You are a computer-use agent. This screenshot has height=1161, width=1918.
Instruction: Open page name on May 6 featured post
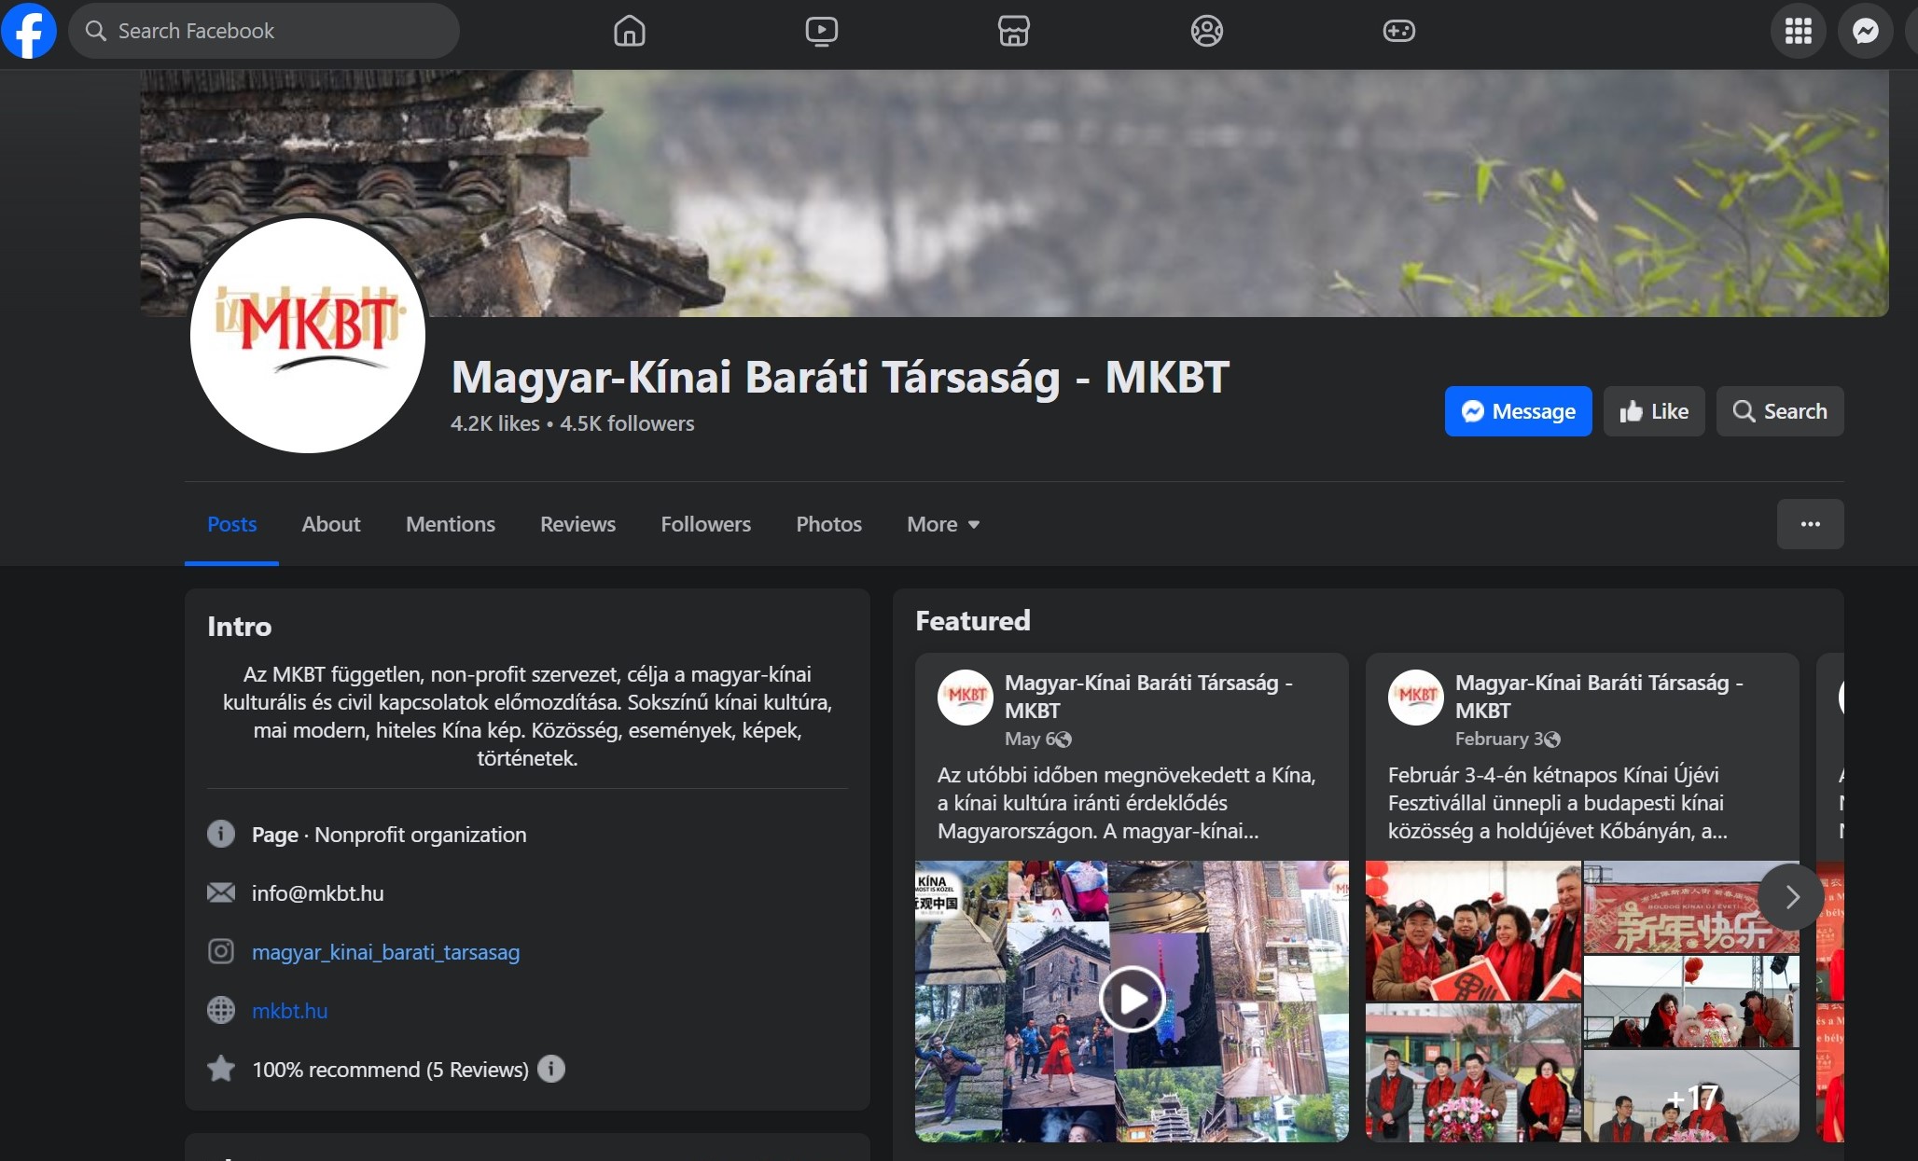tap(1148, 697)
